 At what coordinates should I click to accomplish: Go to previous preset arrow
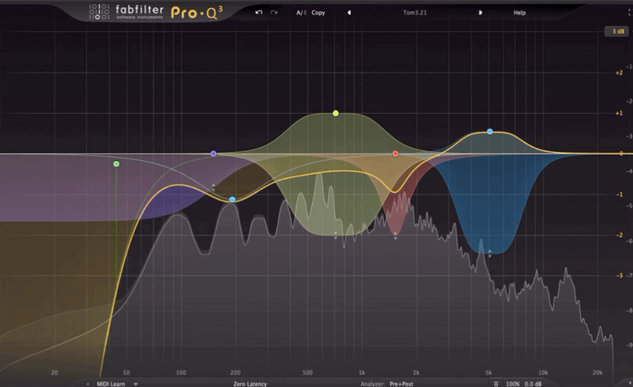pyautogui.click(x=349, y=12)
